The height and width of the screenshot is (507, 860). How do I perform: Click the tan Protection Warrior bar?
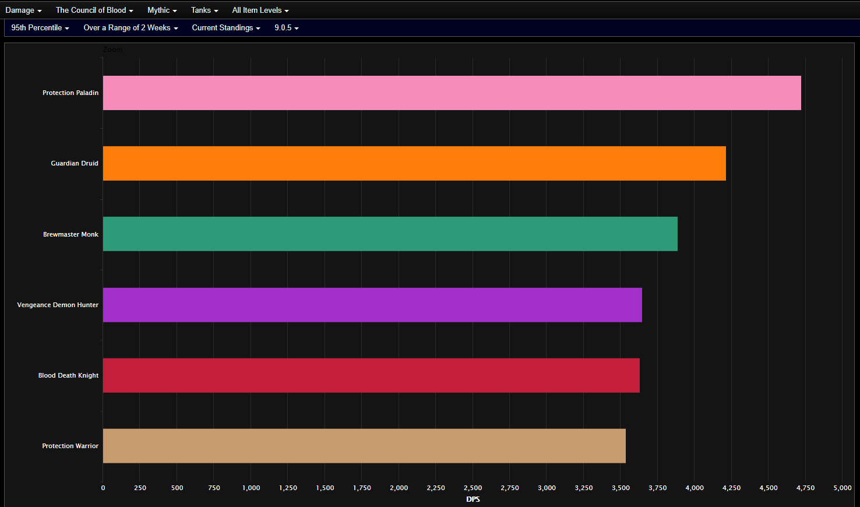click(x=364, y=446)
